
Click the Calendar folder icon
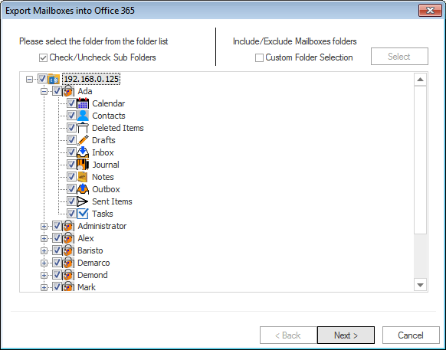pos(83,103)
